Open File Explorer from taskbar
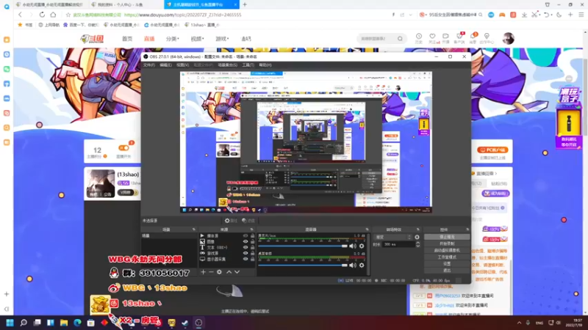Viewport: 588px width, 330px height. (64, 323)
